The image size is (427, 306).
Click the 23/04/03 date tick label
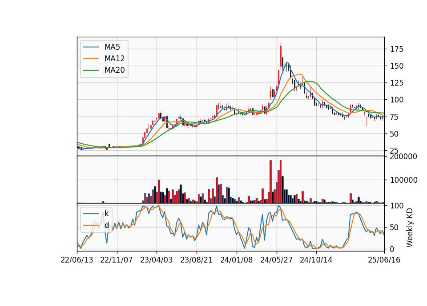point(157,260)
